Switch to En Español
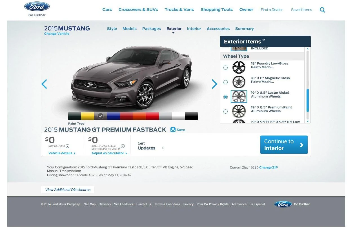The image size is (355, 230). pyautogui.click(x=257, y=204)
